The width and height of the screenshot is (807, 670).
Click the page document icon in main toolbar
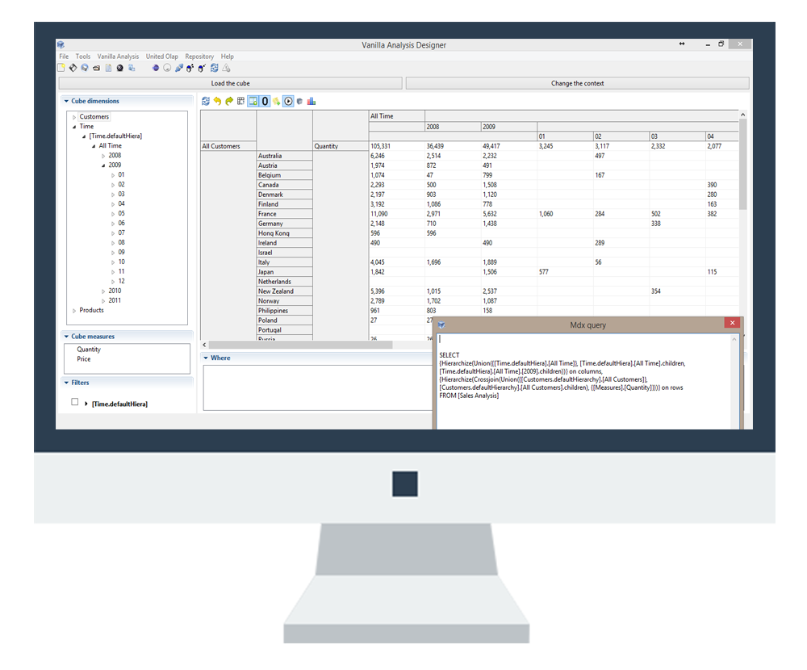tap(108, 68)
